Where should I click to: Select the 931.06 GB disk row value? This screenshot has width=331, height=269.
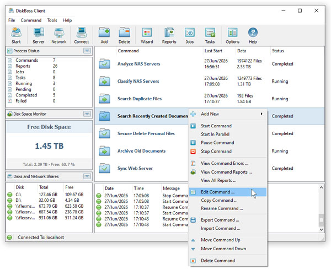click(48, 218)
